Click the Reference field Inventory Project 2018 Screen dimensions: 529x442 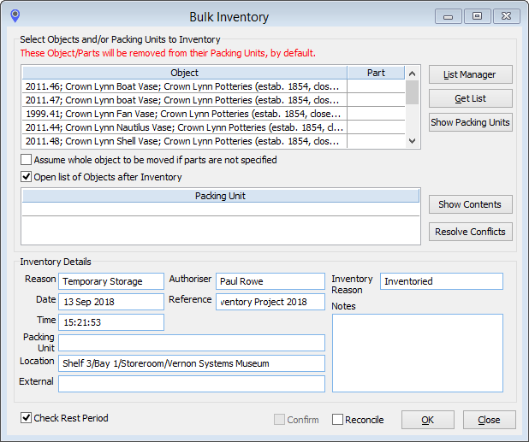[x=270, y=302]
